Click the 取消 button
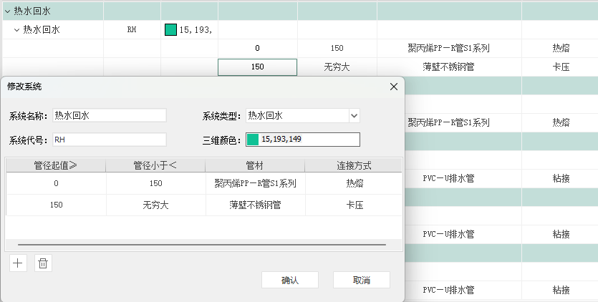 (x=362, y=280)
